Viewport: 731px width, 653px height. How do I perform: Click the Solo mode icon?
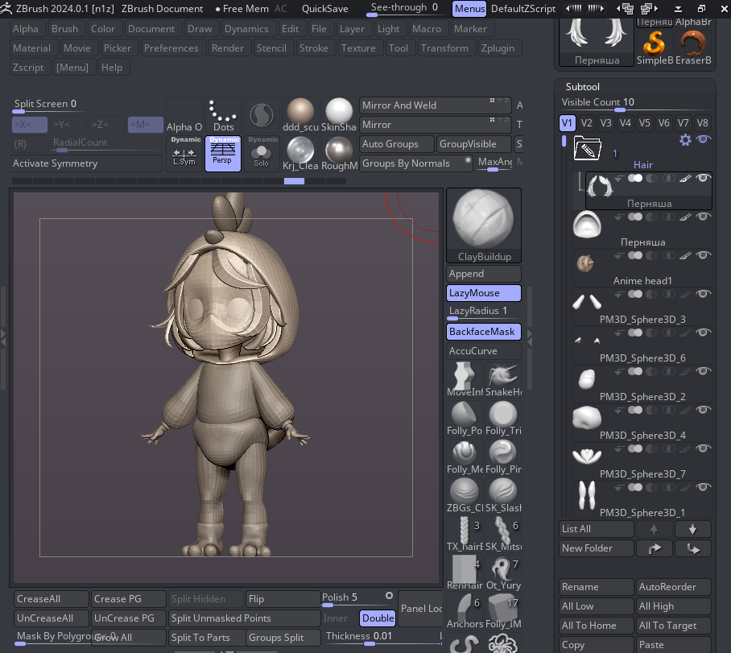tap(262, 153)
